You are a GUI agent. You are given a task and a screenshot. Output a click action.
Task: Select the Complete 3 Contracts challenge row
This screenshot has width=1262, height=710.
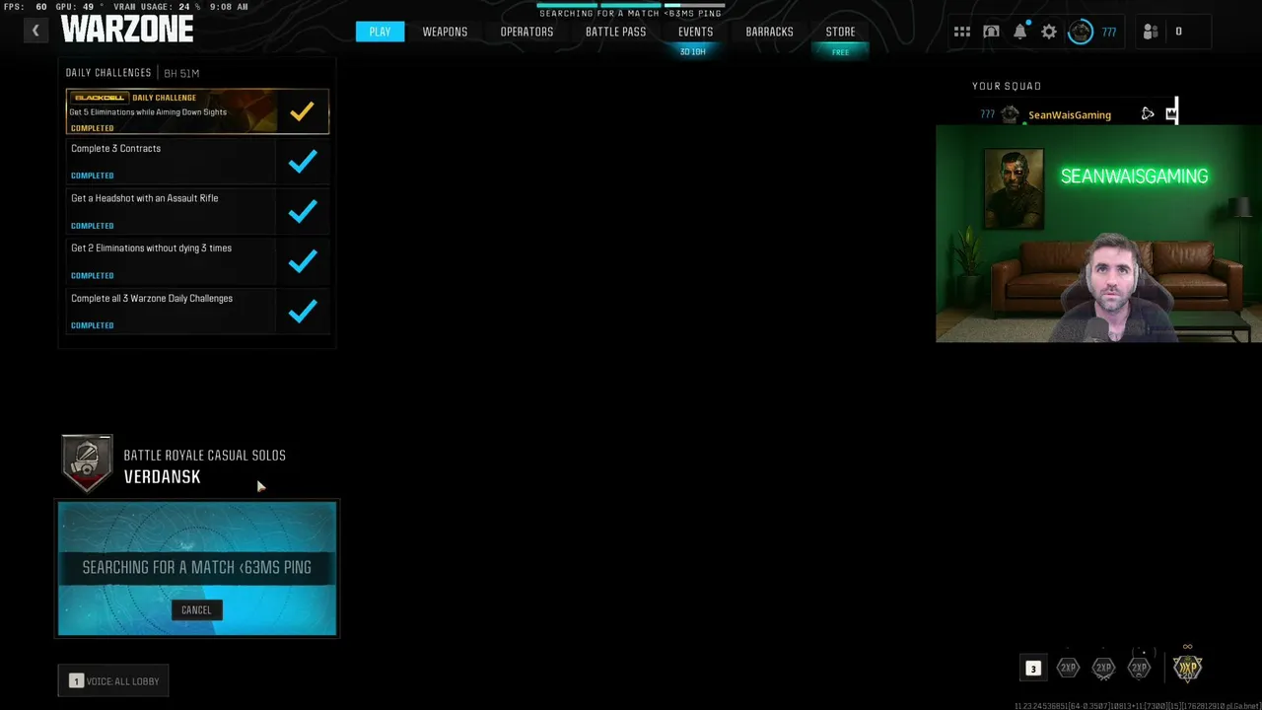(x=197, y=161)
